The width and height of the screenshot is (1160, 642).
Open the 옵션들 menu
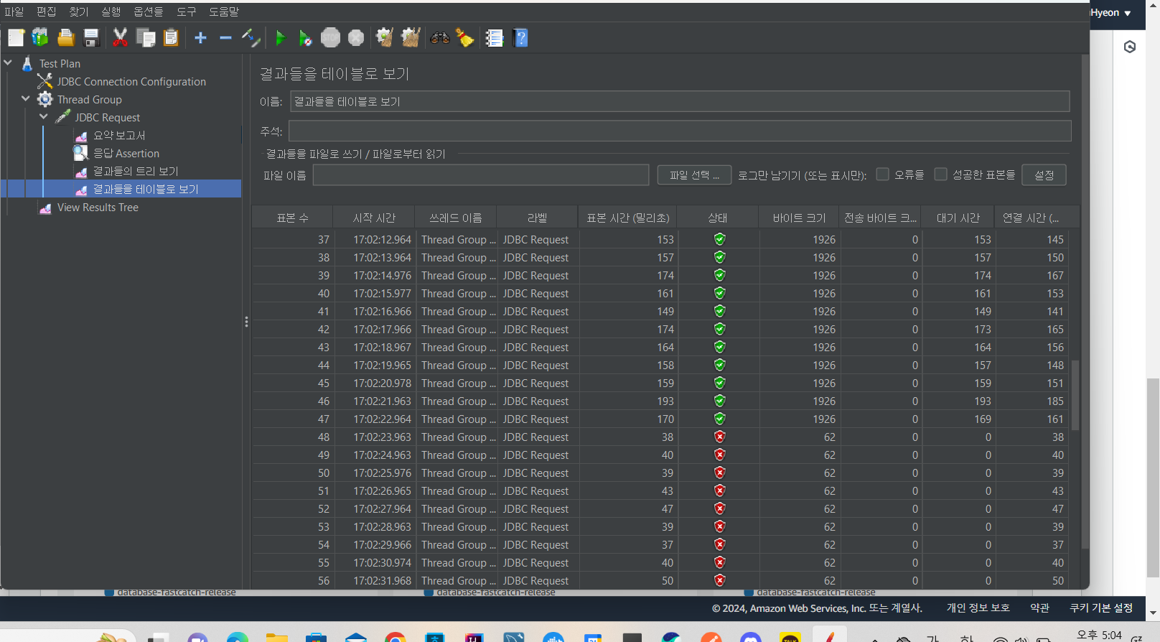pos(148,11)
